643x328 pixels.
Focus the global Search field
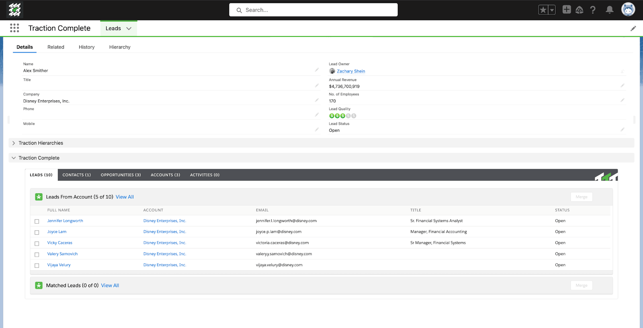313,10
